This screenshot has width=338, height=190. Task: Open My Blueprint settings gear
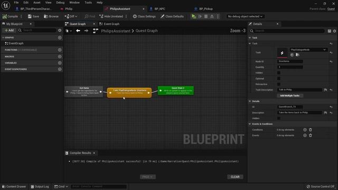point(60,31)
